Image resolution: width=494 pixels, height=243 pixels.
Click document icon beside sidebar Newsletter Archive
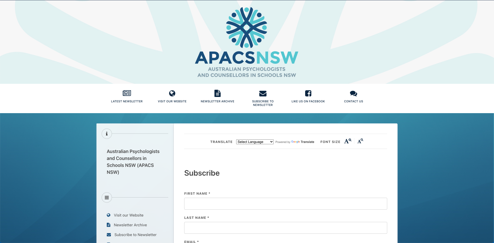pyautogui.click(x=109, y=225)
